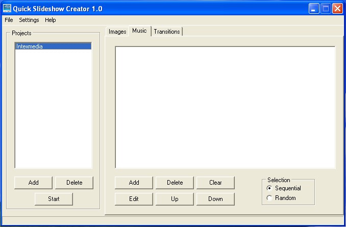The width and height of the screenshot is (346, 227).
Task: Minimize the Quick Slideshow Creator window
Action: point(314,9)
